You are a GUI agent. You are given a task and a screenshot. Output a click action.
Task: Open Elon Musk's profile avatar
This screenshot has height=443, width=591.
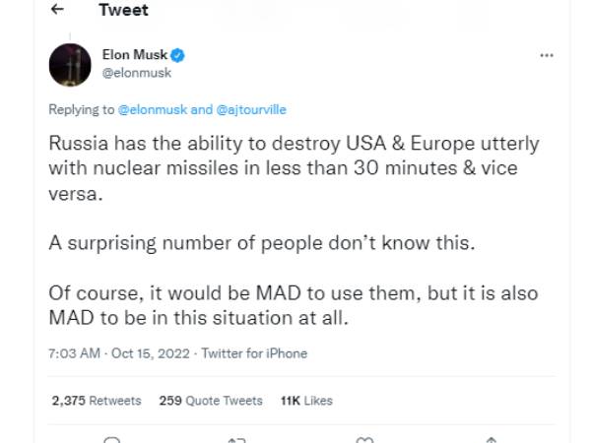tap(71, 66)
